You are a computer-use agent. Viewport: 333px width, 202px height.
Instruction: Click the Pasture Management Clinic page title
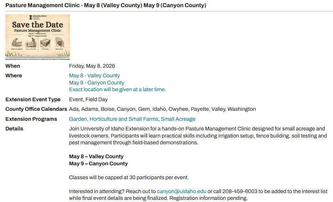(106, 5)
